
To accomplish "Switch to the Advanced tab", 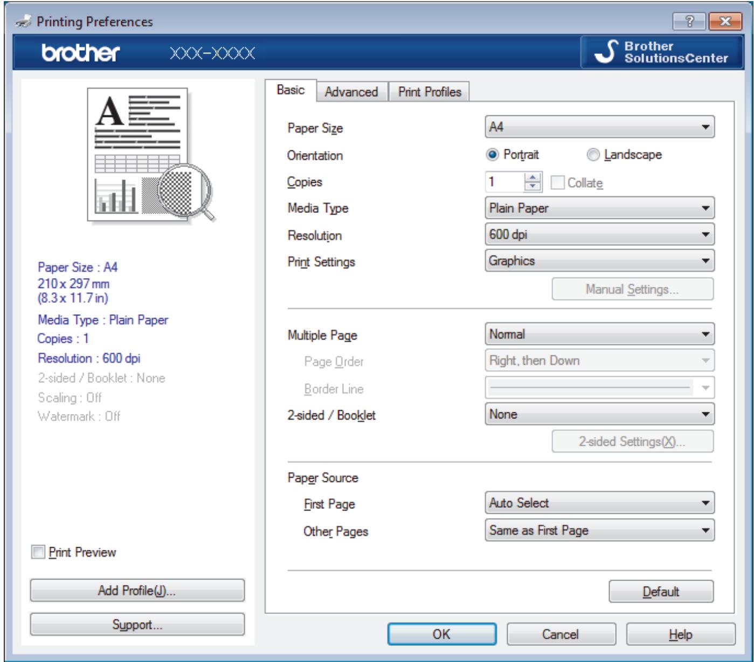I will [x=351, y=92].
